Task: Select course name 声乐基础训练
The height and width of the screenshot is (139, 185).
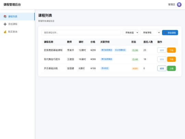Action: coord(51,68)
